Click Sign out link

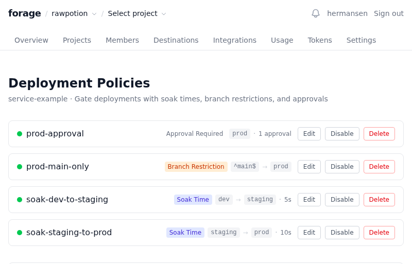coord(388,13)
